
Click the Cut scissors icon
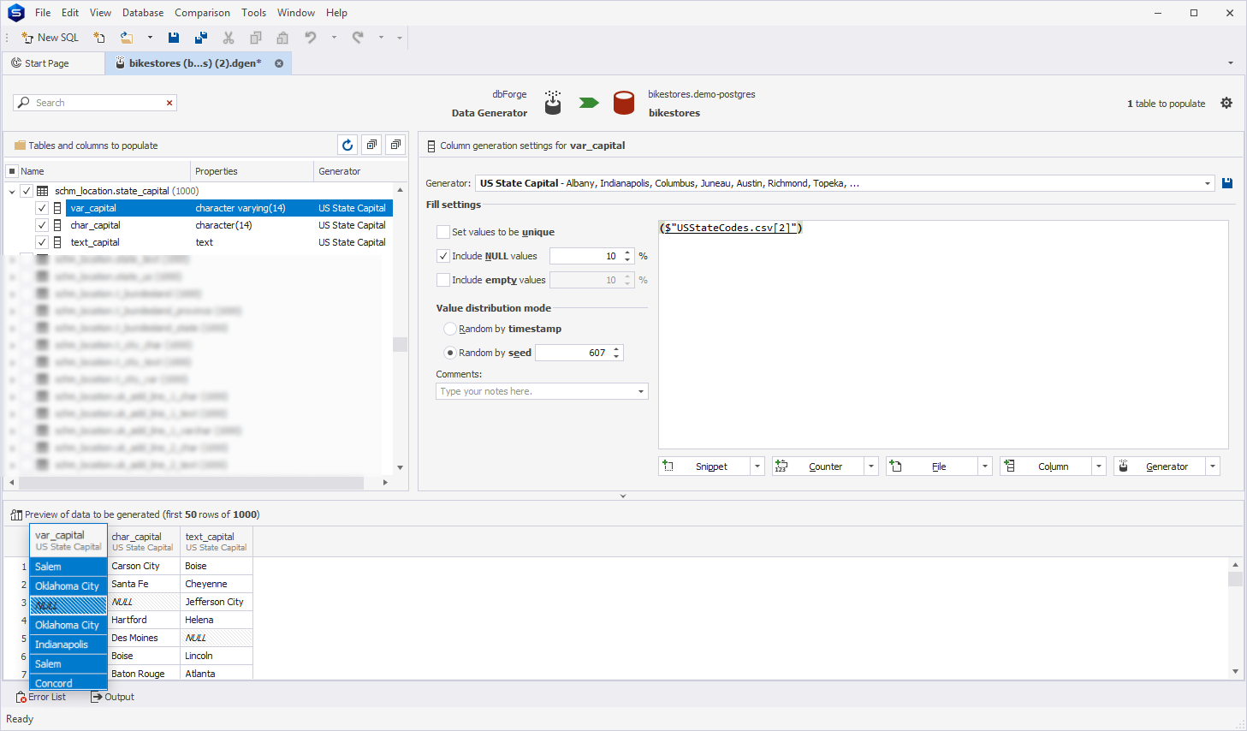coord(229,38)
